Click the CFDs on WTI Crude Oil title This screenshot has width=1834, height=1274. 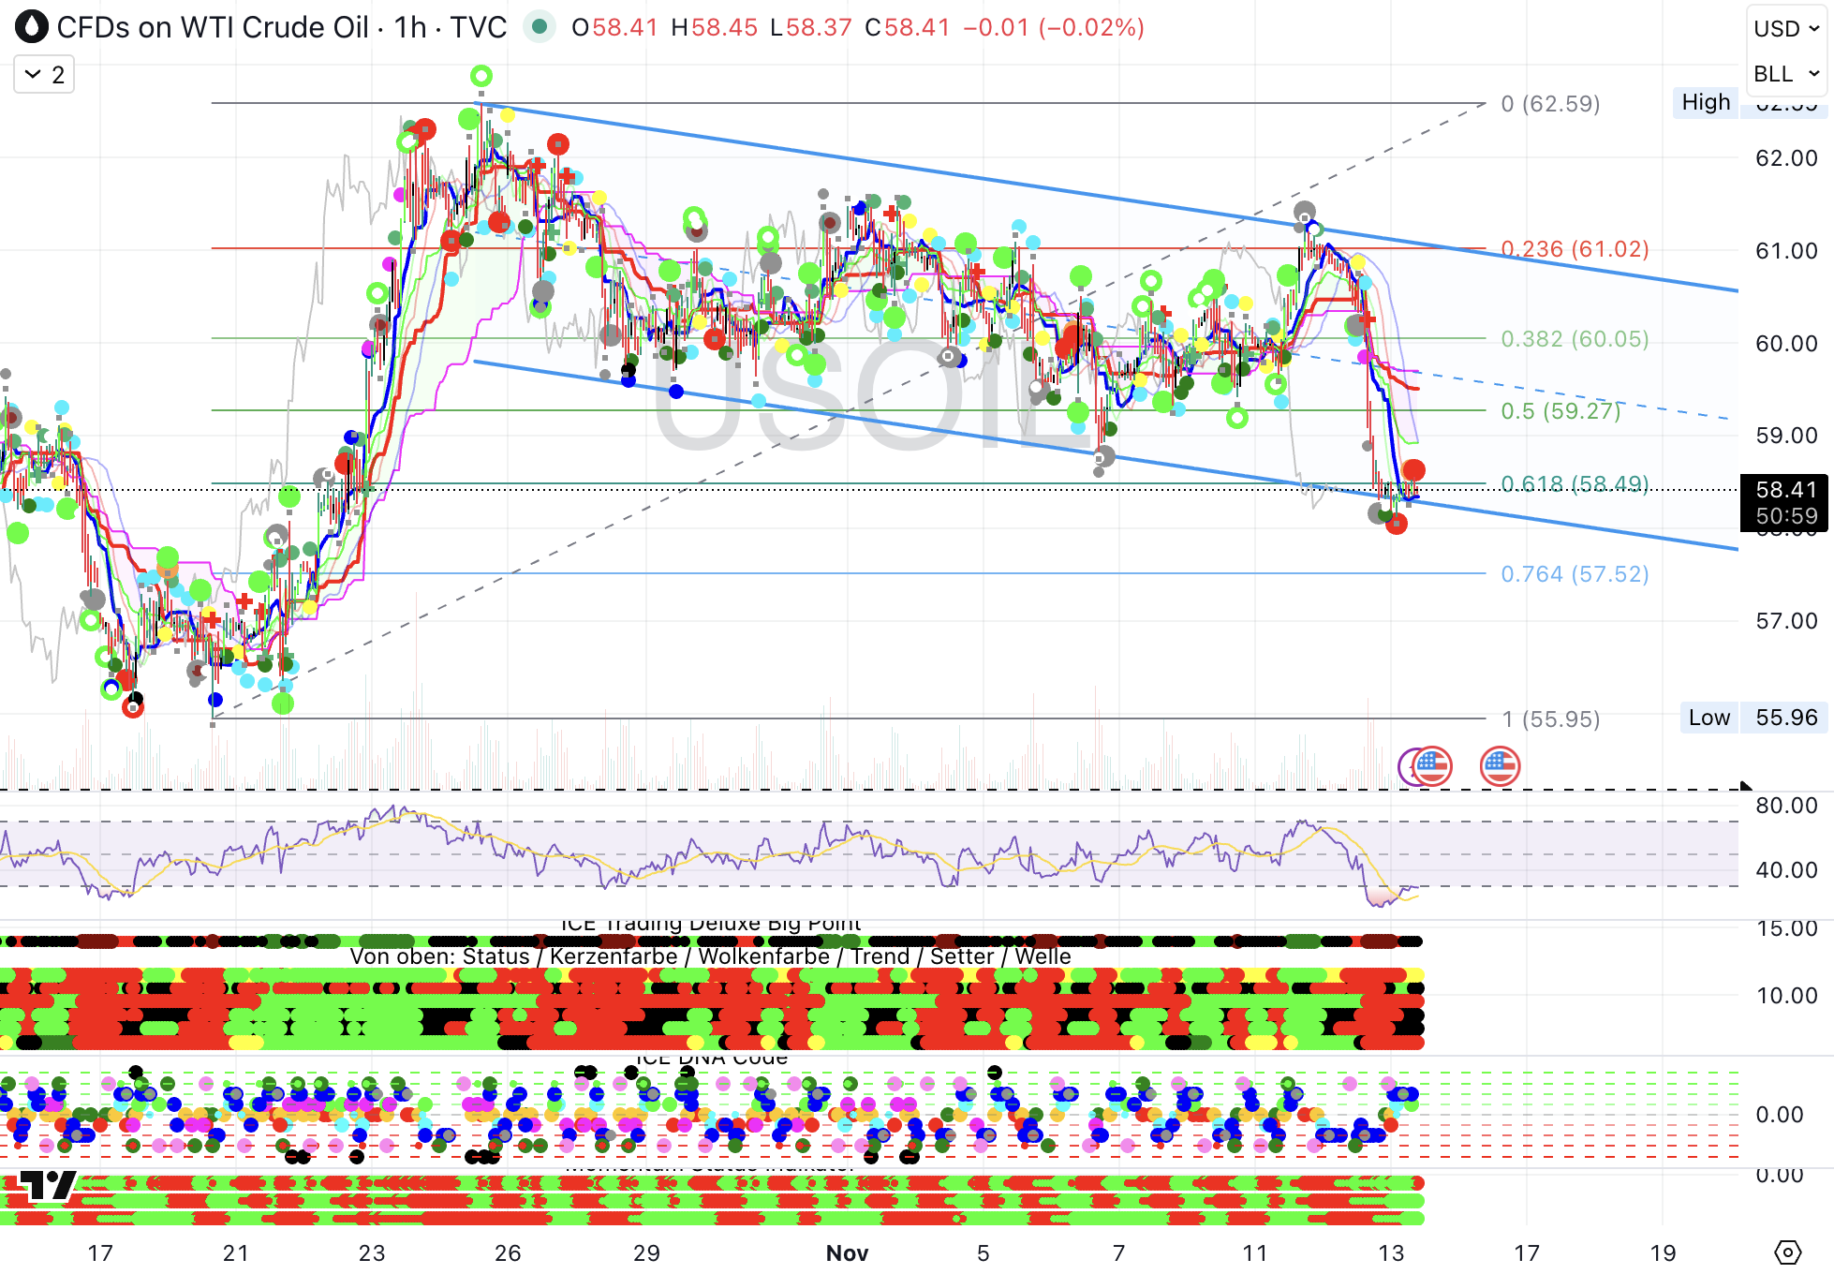pos(213,27)
